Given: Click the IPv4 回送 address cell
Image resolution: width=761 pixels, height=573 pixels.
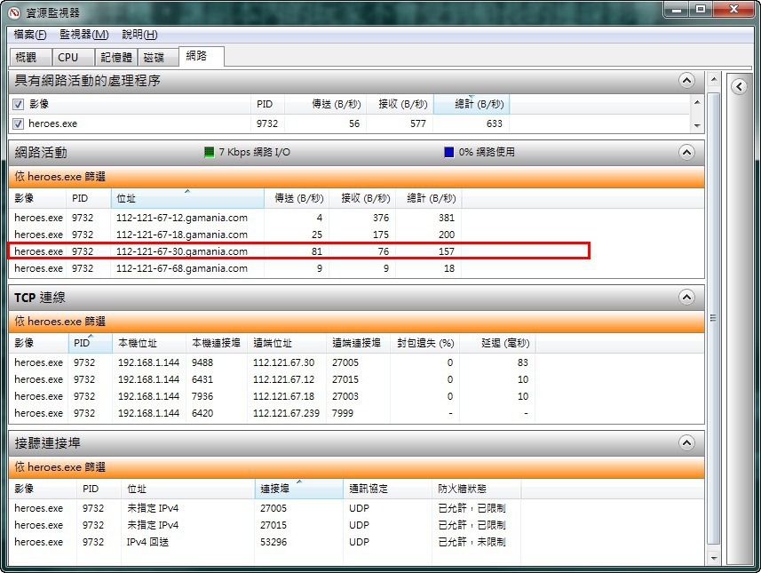Looking at the screenshot, I should point(147,542).
